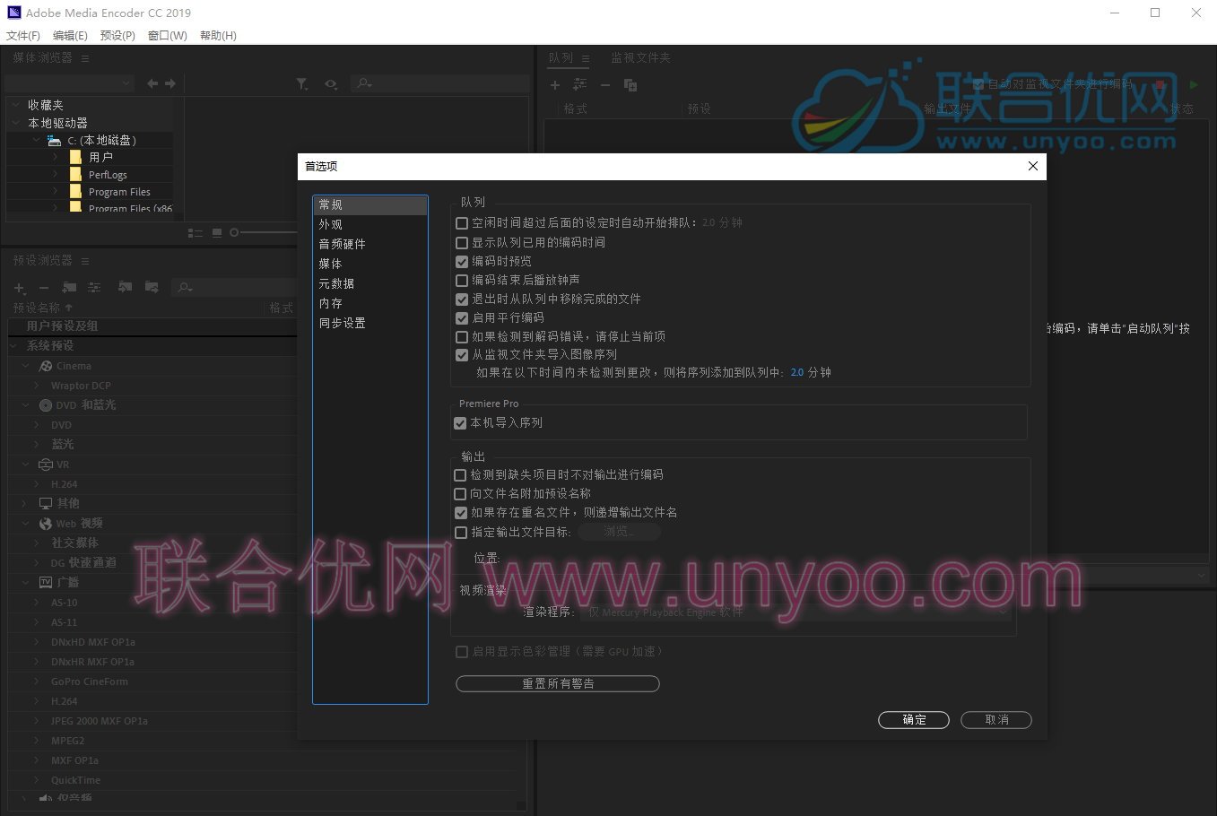1217x816 pixels.
Task: Open the 窗口(W) menu
Action: (x=168, y=36)
